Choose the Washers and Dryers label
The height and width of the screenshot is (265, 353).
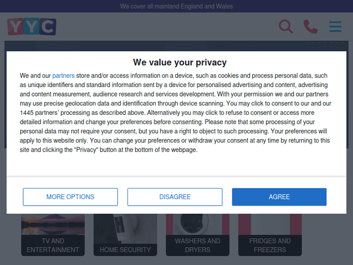[198, 245]
